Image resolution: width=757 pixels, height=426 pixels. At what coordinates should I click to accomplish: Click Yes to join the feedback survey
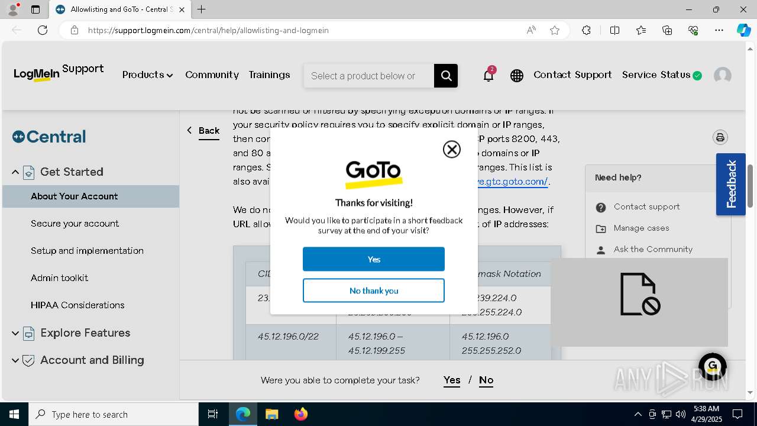373,259
